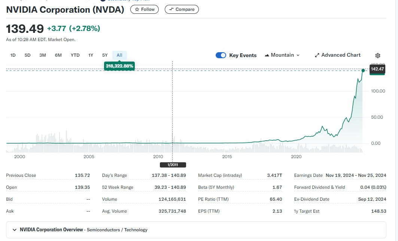Open the Advanced Chart view
Image resolution: width=398 pixels, height=241 pixels.
point(337,55)
